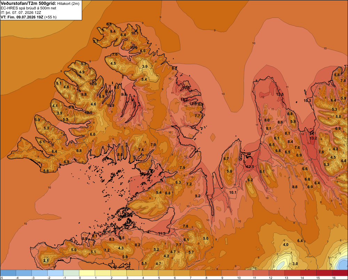Pick the darkest red legend swatch near 16
348x280 pixels.
coord(340,273)
